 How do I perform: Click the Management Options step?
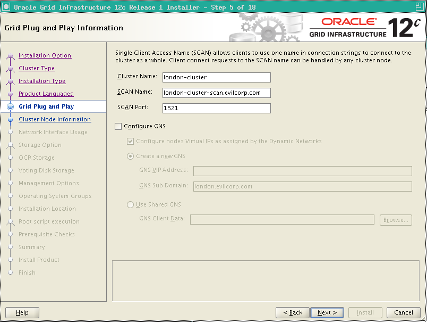[49, 184]
